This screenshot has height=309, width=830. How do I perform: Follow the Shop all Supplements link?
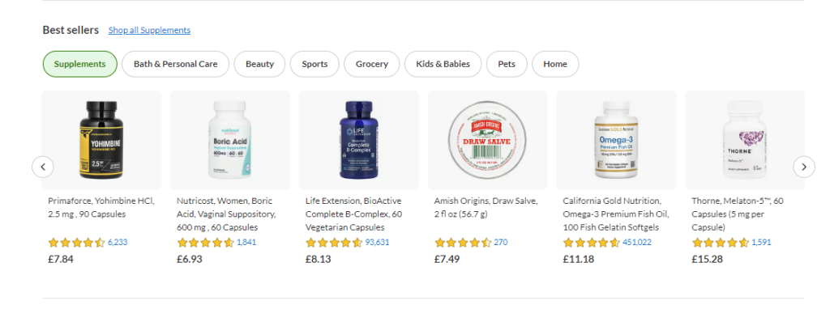(149, 30)
